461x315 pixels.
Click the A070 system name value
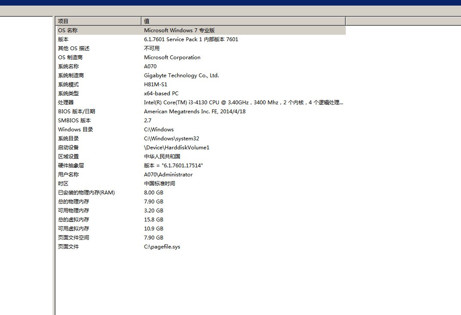150,66
